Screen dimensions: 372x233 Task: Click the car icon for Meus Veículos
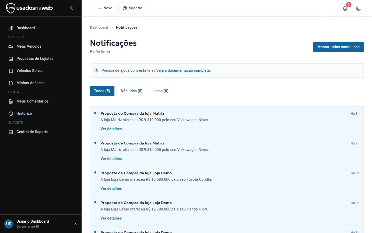tap(11, 47)
